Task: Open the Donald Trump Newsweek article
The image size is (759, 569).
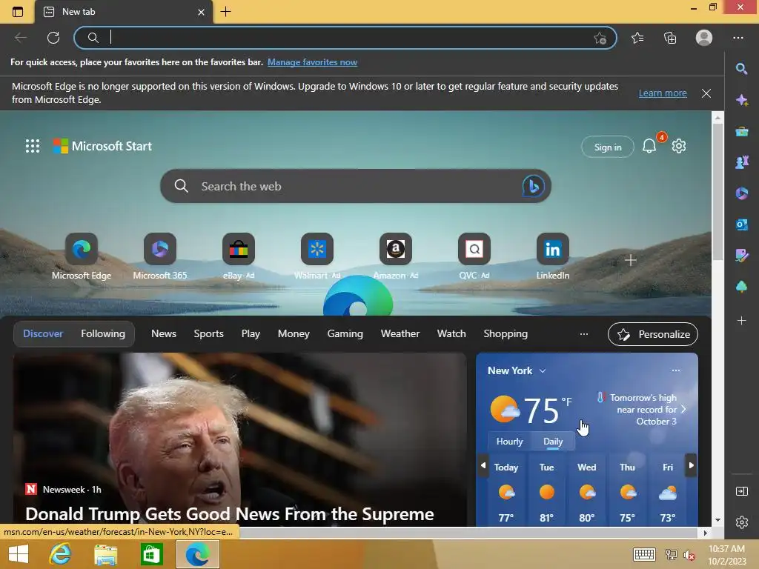Action: 230,514
